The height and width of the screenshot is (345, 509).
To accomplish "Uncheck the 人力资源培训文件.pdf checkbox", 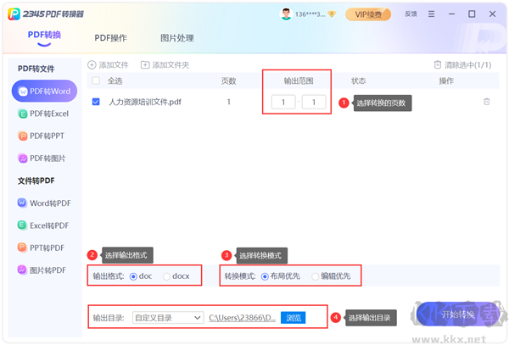I will click(x=96, y=102).
